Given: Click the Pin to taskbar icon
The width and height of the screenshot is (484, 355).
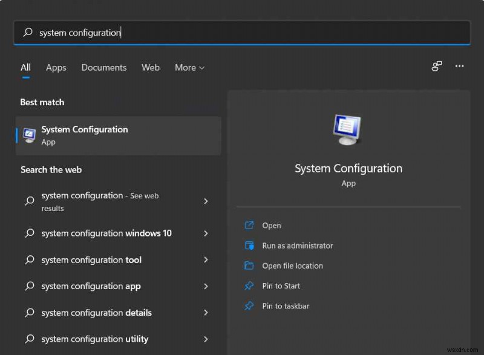Looking at the screenshot, I should (249, 306).
